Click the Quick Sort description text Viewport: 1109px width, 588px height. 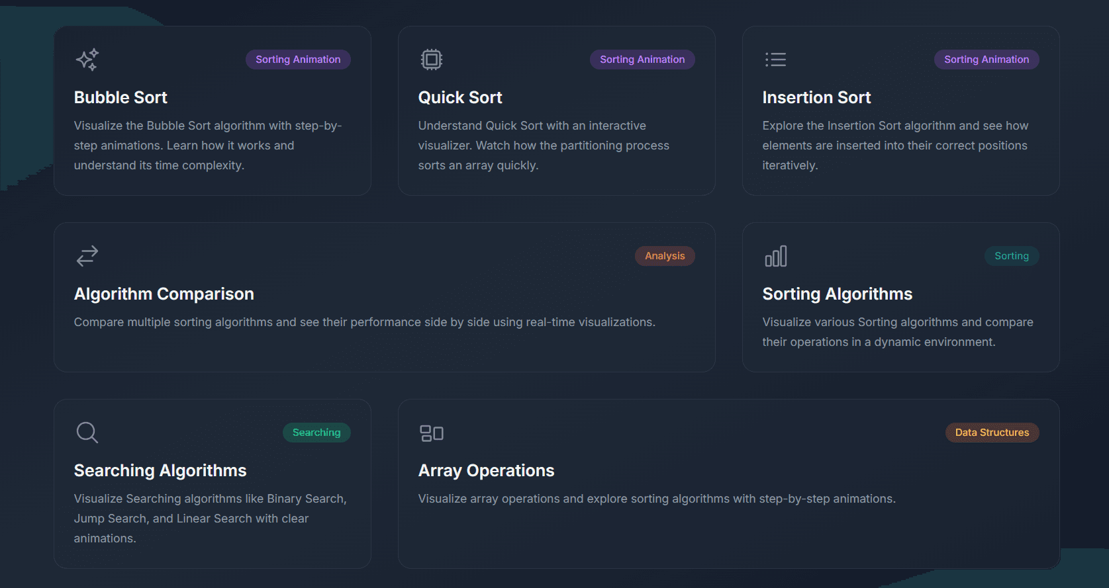544,146
